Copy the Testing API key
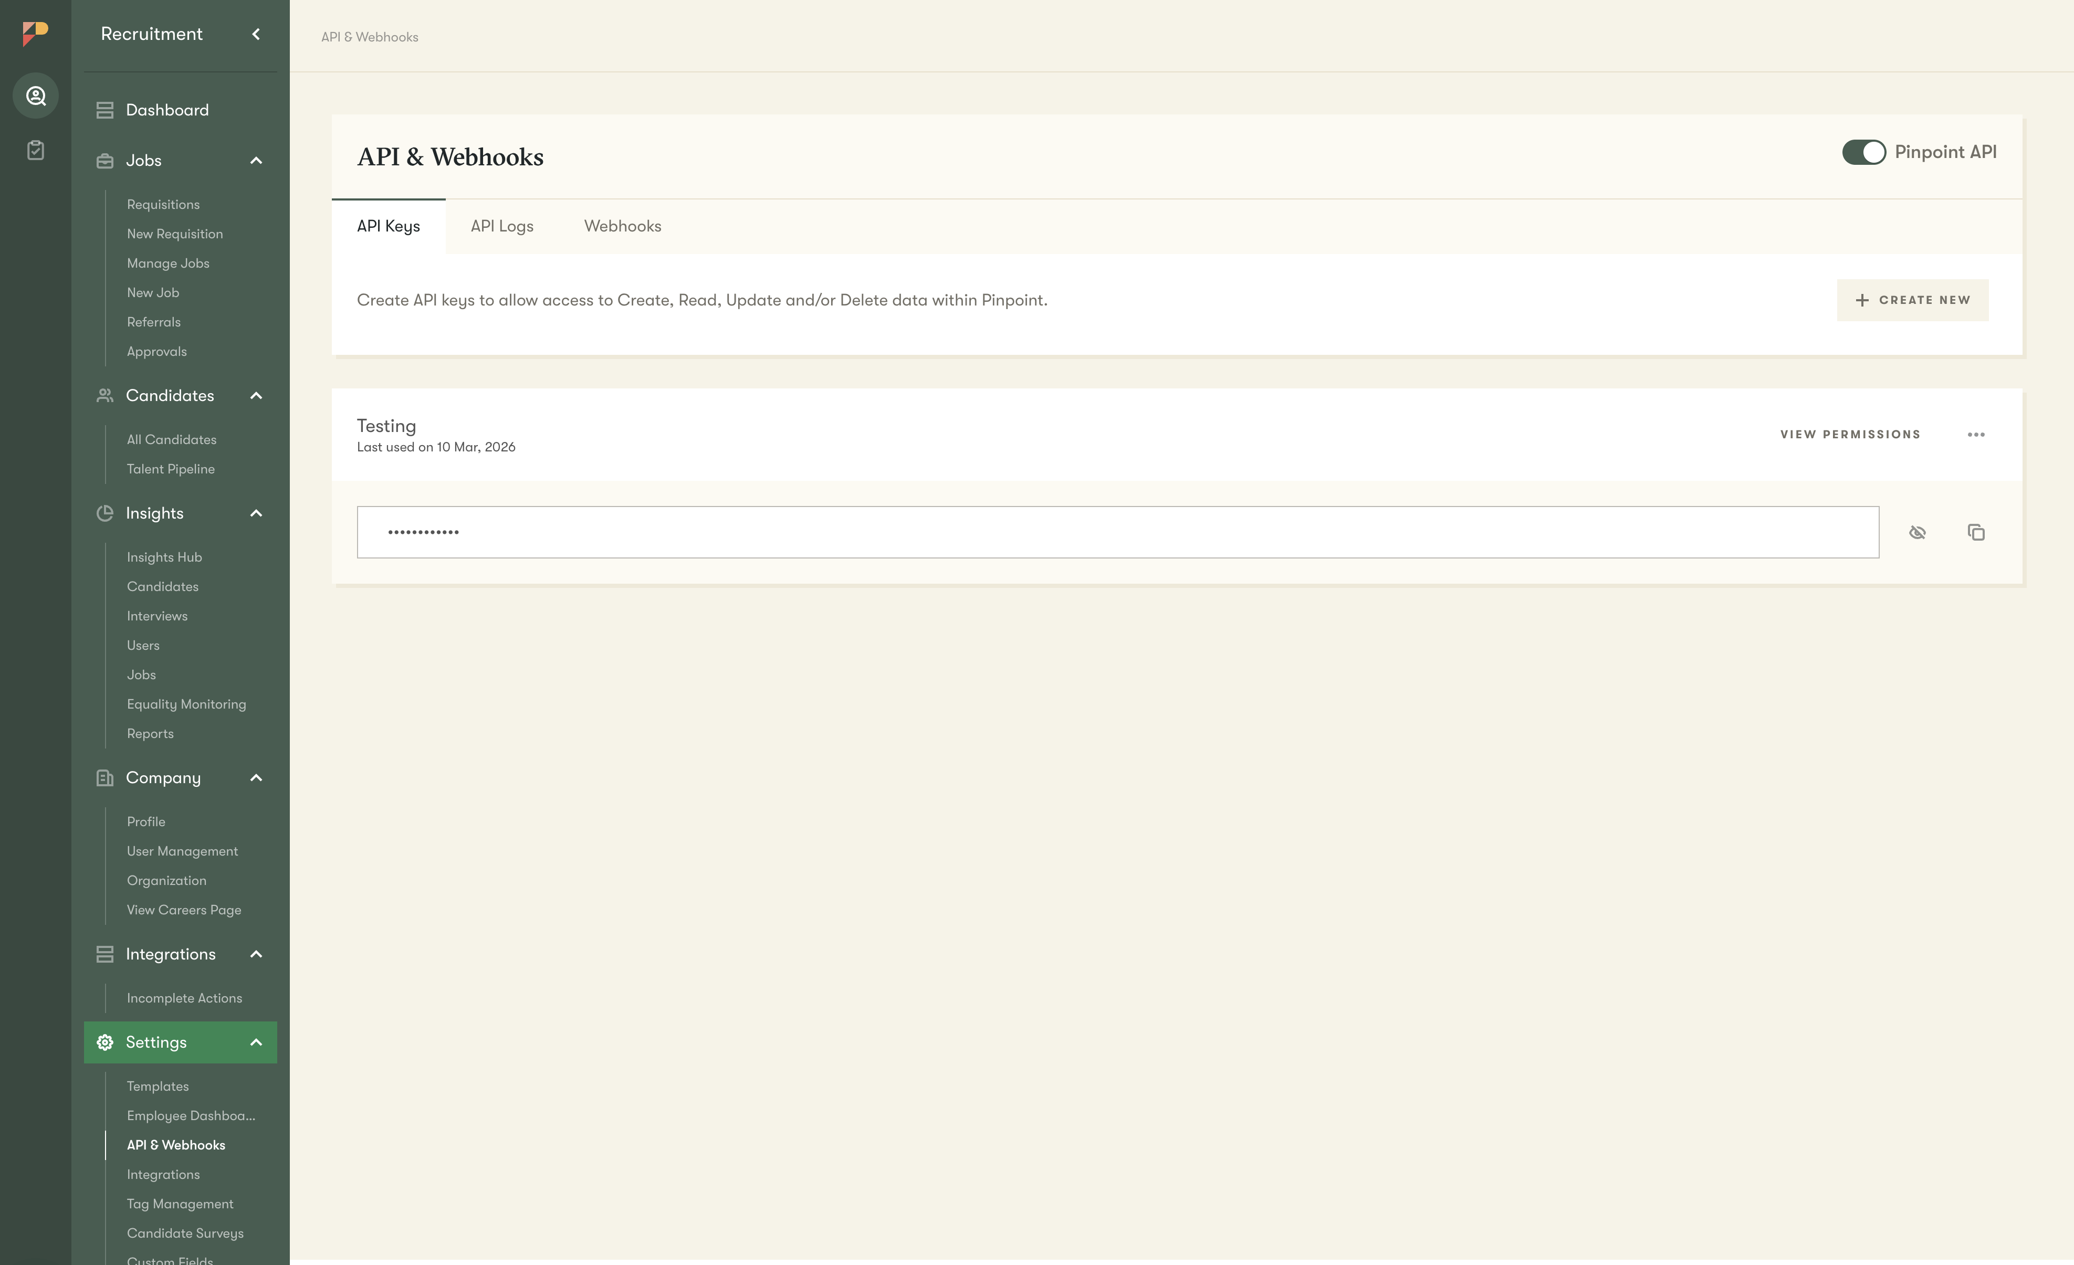The height and width of the screenshot is (1265, 2074). point(1975,532)
